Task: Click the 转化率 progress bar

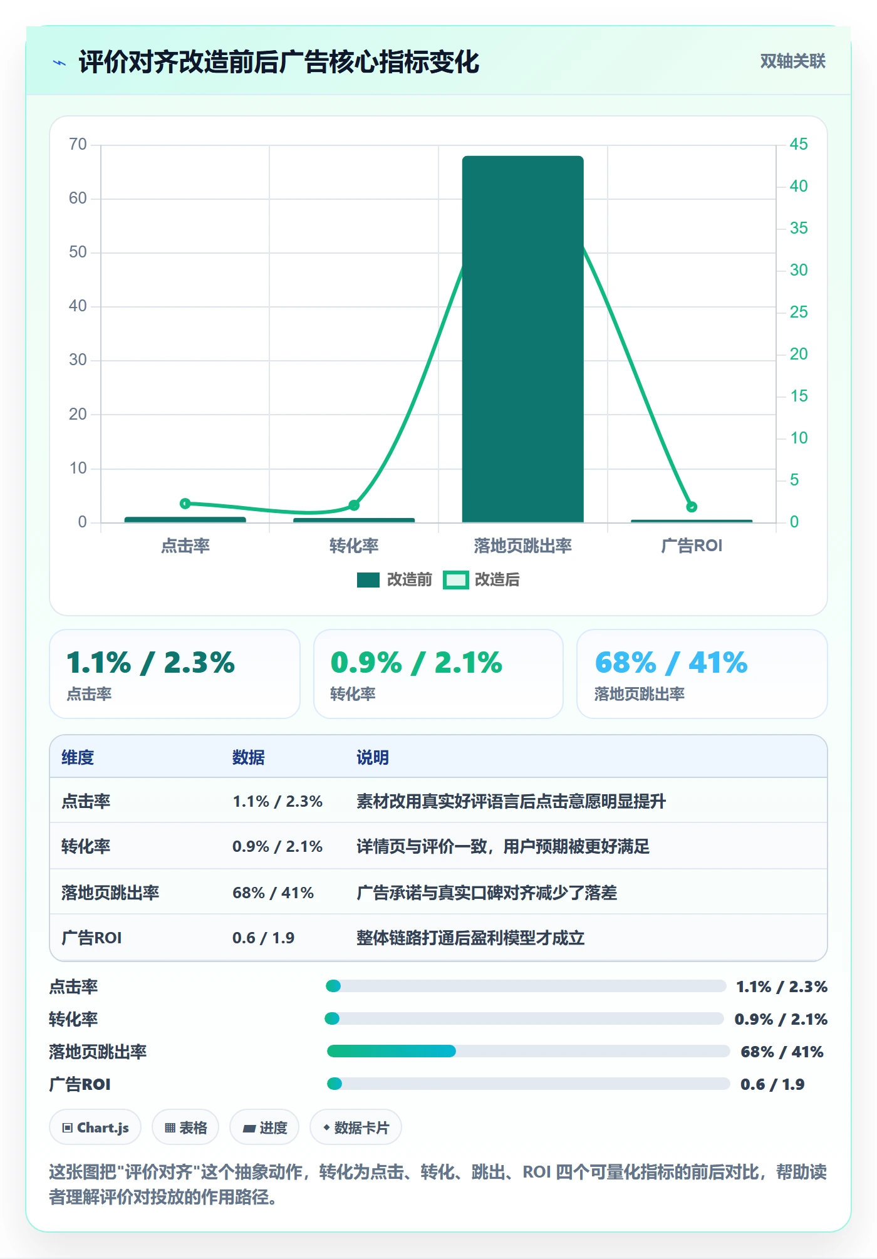Action: [524, 1019]
